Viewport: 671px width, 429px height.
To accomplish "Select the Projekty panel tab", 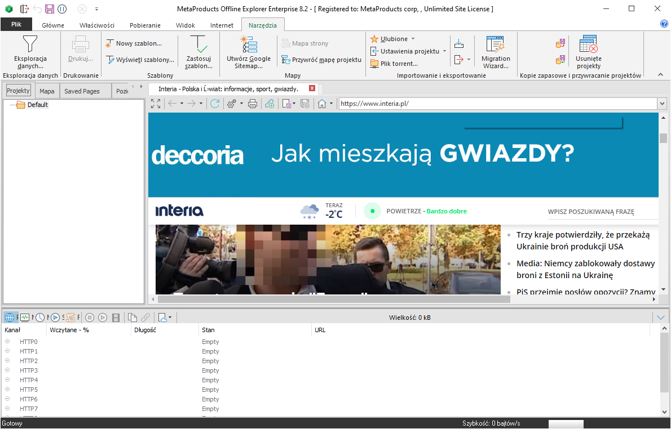I will (18, 91).
